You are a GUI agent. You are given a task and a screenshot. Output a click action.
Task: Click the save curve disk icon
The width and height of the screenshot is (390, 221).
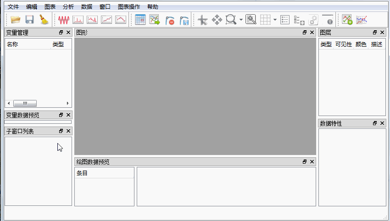[x=184, y=20]
